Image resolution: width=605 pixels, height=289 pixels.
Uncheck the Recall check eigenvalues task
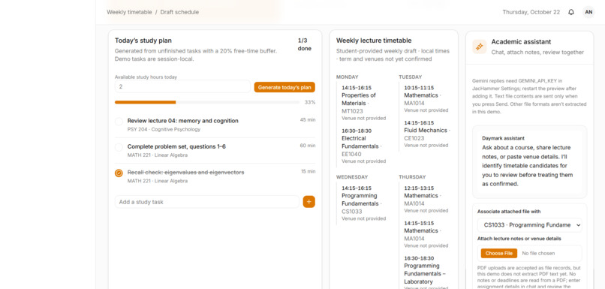[119, 173]
